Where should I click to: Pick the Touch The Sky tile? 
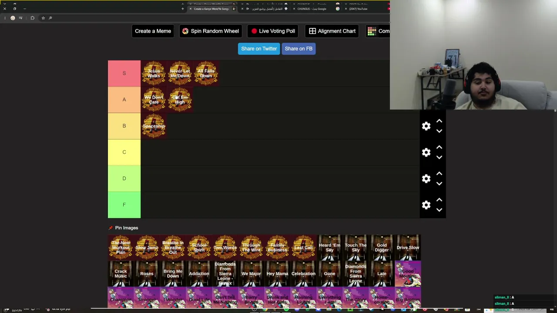356,248
